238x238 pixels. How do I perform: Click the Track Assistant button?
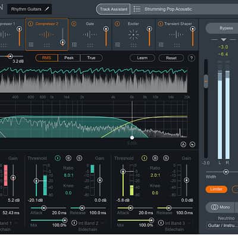113,9
